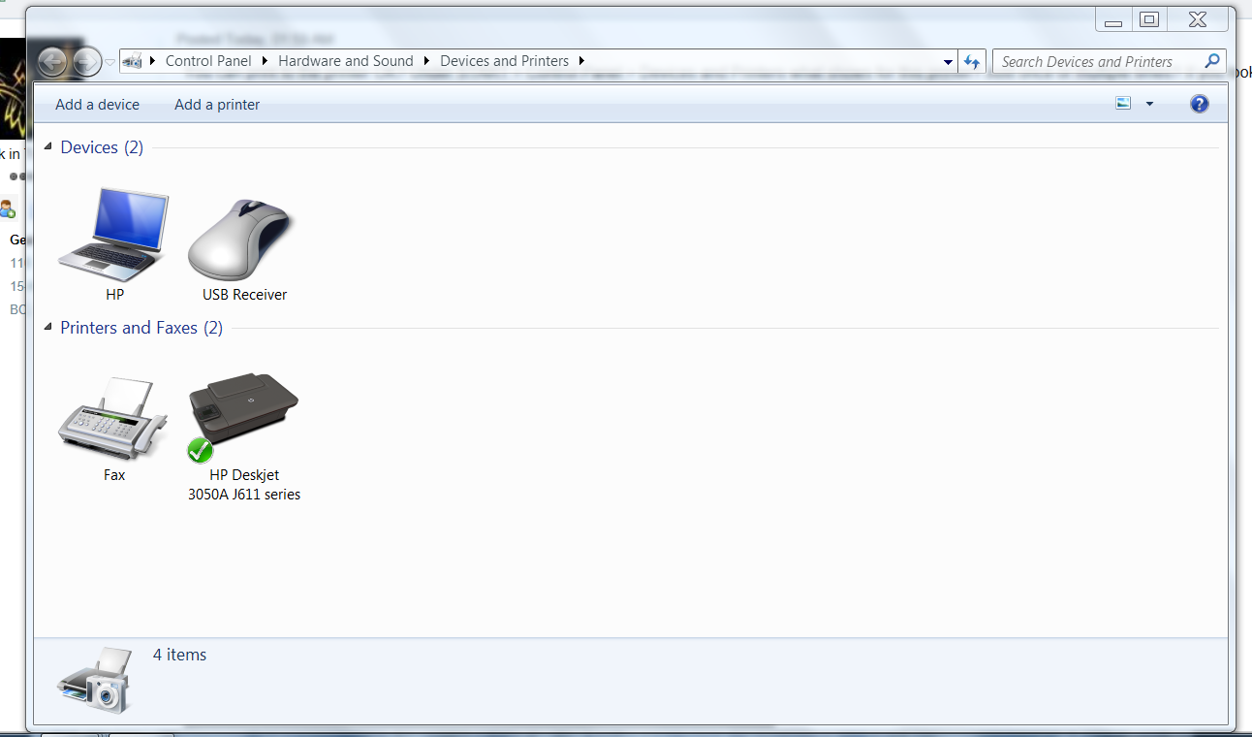The image size is (1252, 737).
Task: Click the "HP Deskjet 3050A J611 series" label
Action: click(x=244, y=485)
